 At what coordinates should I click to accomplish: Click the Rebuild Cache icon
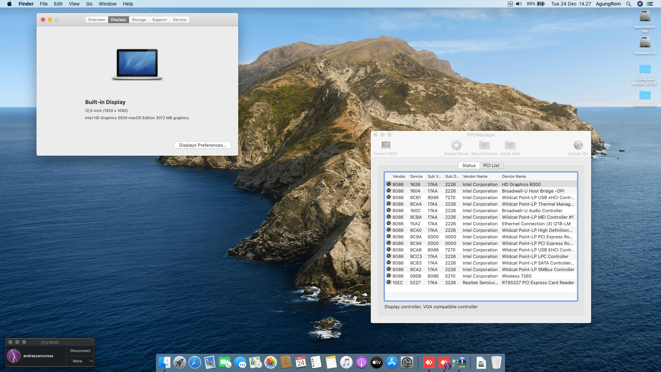pos(484,145)
